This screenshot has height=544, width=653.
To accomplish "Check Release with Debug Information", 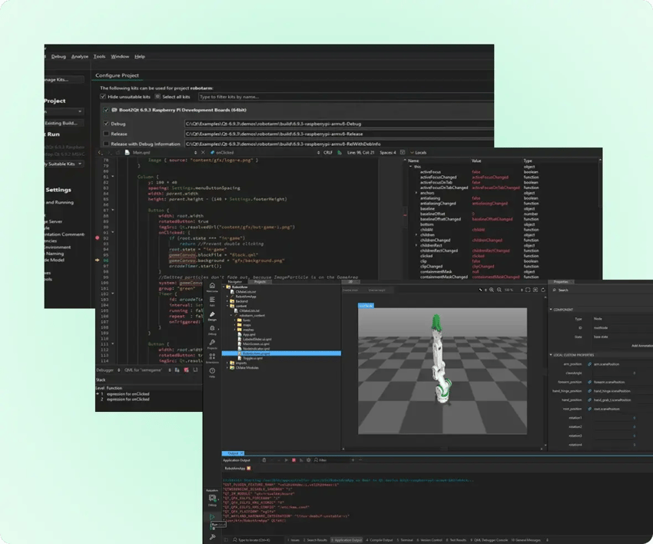I will [x=107, y=143].
